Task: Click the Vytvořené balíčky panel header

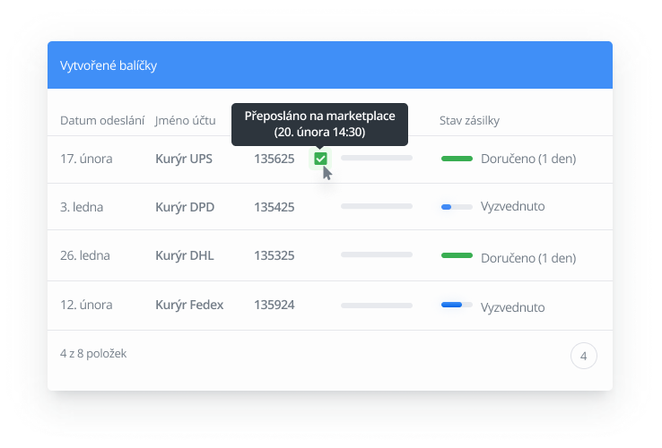Action: point(330,65)
